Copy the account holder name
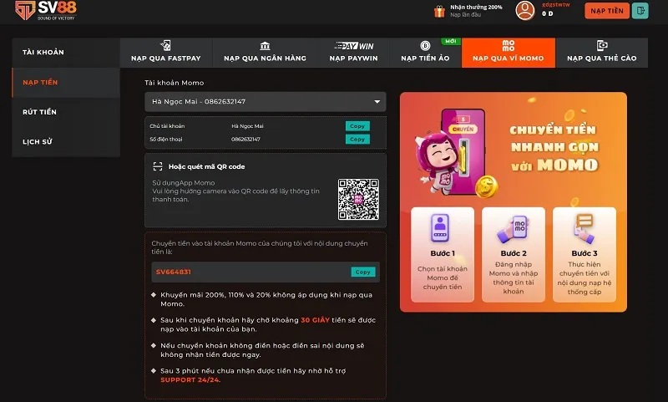Image resolution: width=668 pixels, height=402 pixels. point(357,126)
